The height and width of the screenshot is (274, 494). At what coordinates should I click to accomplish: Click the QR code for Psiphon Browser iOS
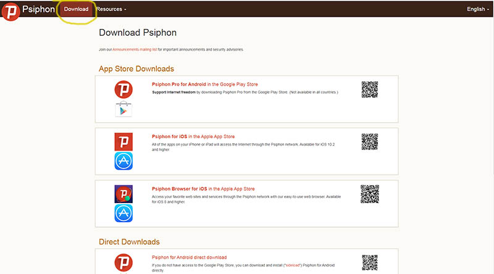tap(369, 194)
